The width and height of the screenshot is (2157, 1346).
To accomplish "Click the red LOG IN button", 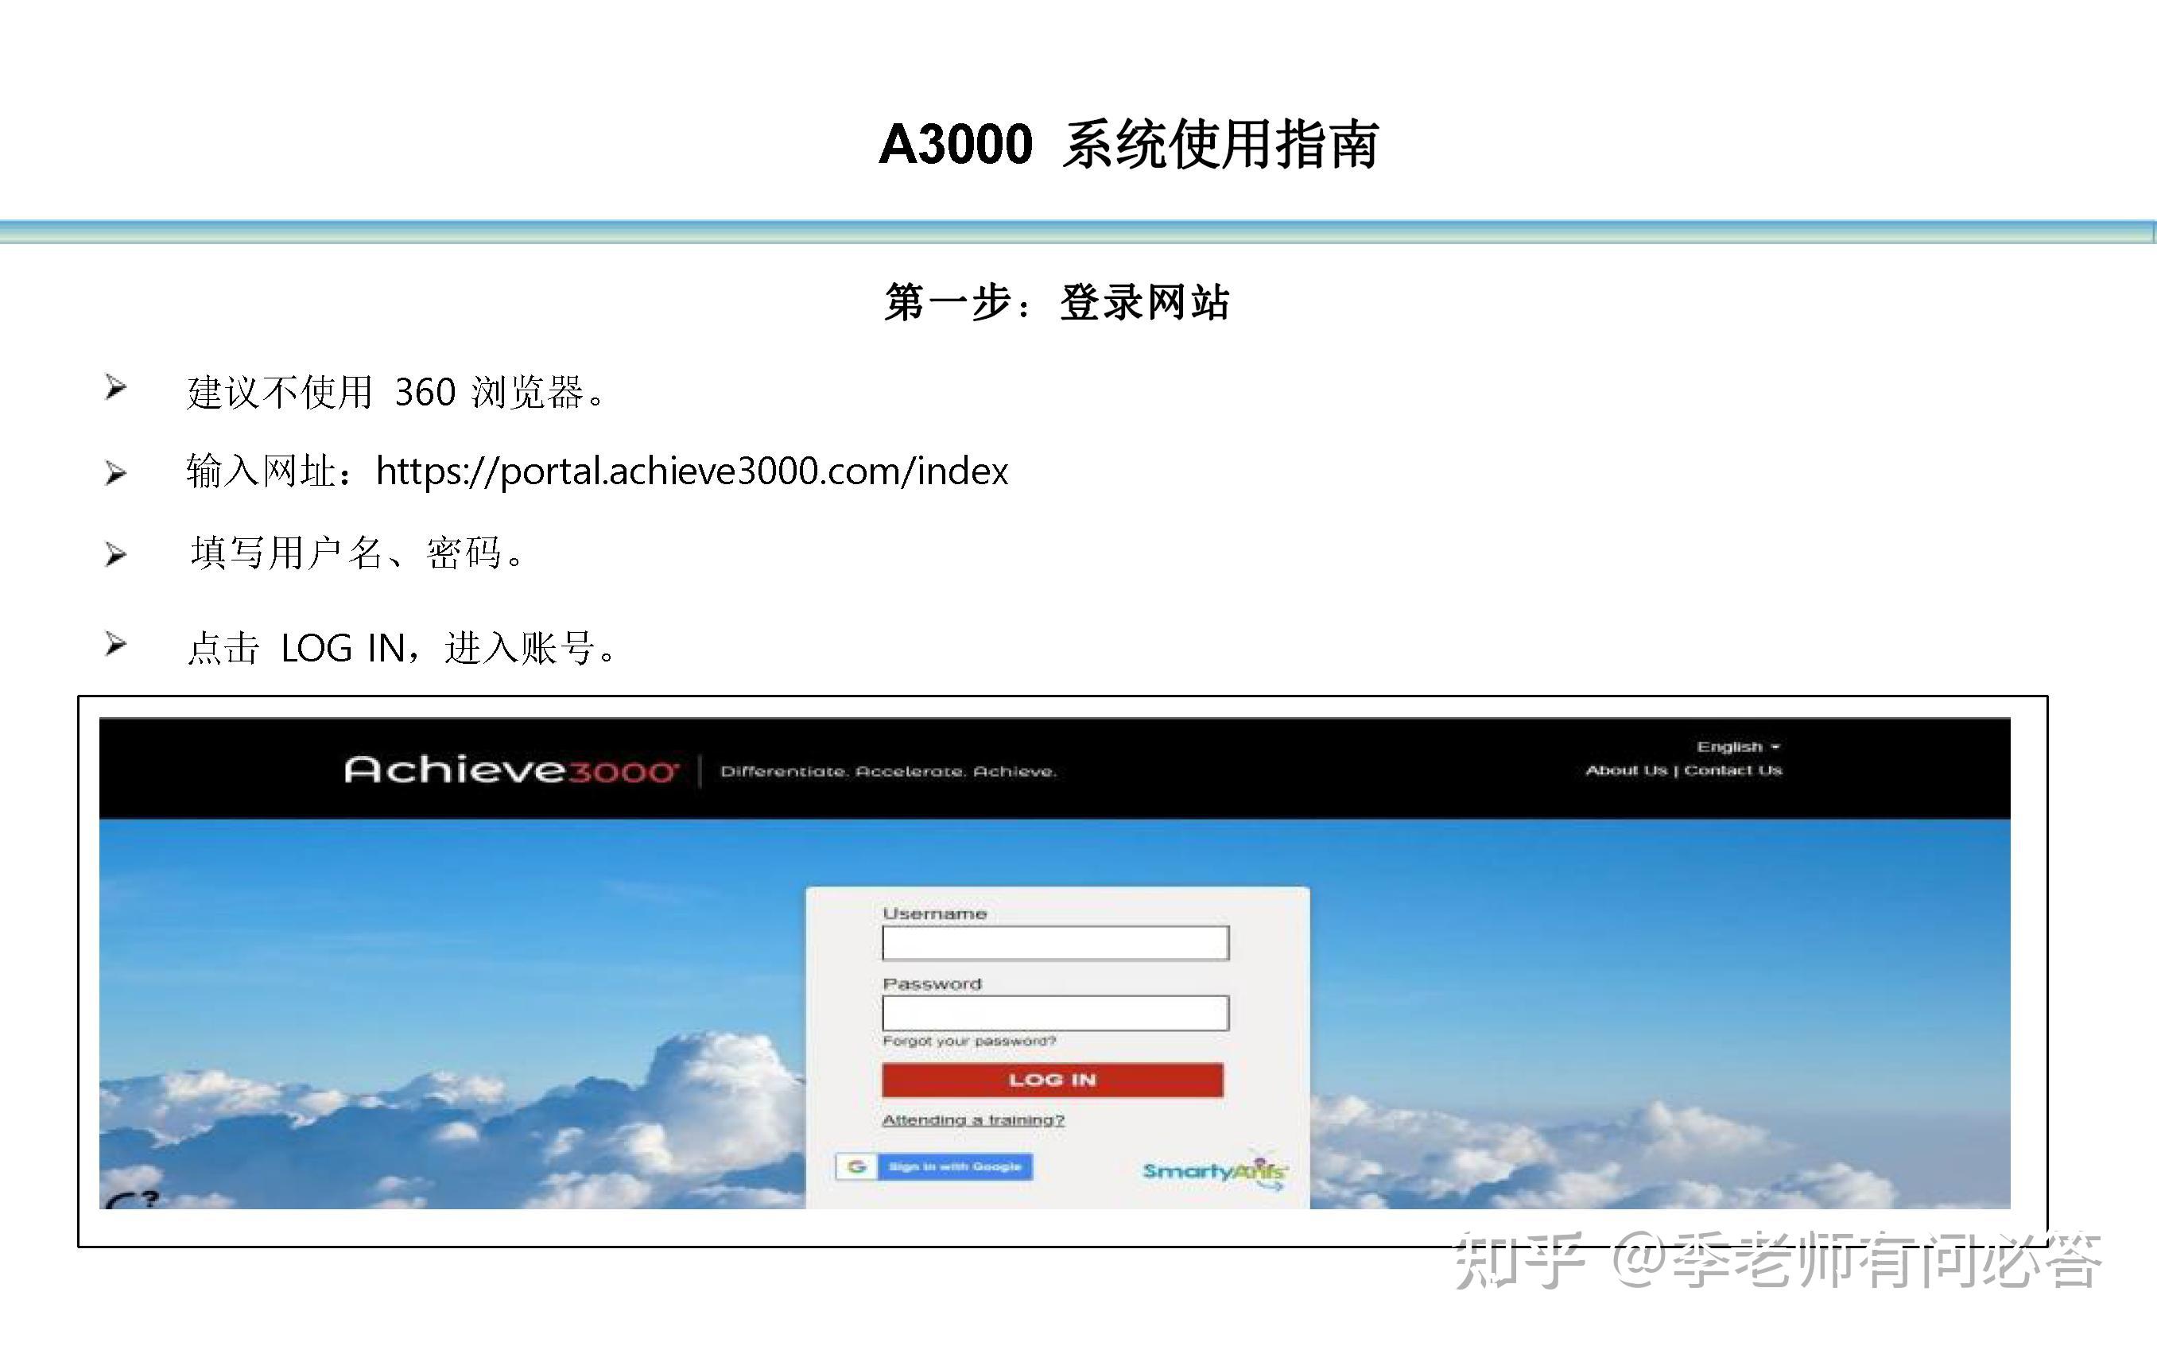I will [1054, 1080].
